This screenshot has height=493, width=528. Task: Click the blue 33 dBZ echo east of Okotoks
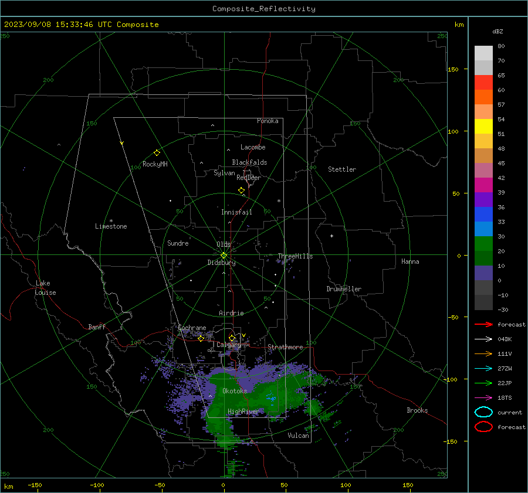(271, 397)
